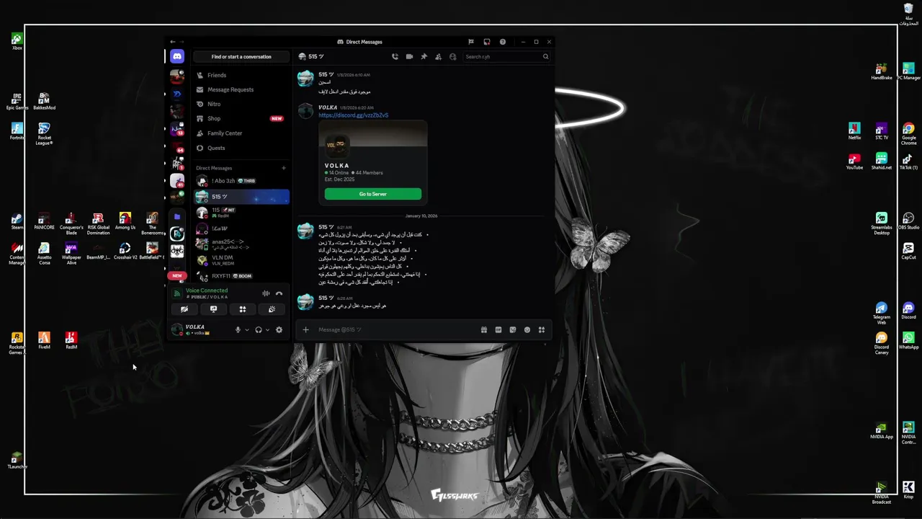
Task: Click the green Go to Server button
Action: point(373,194)
